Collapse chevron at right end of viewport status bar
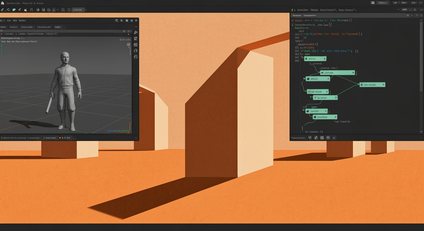The width and height of the screenshot is (424, 231). 136,138
